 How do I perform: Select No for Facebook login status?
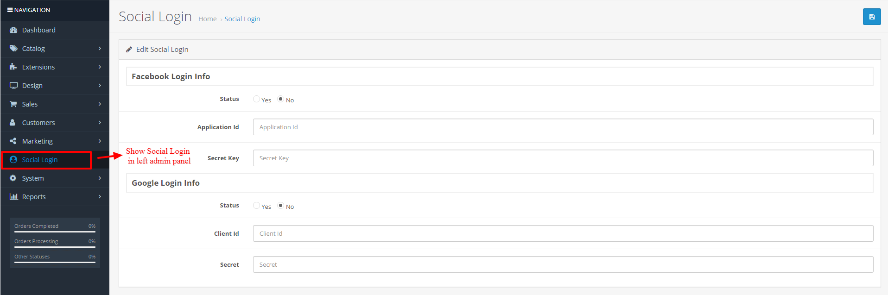coord(280,99)
